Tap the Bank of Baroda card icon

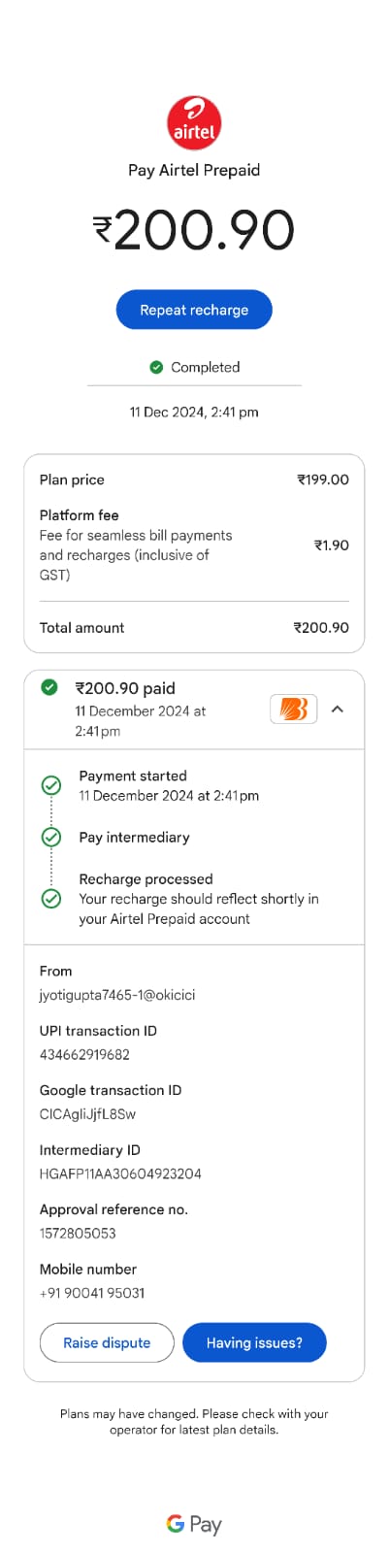(293, 709)
